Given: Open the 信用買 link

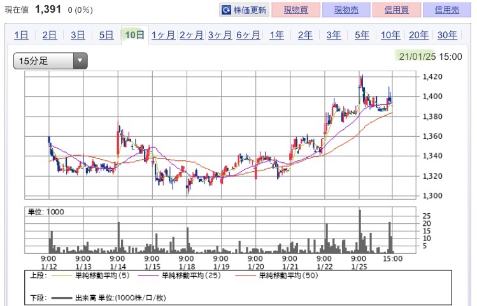Looking at the screenshot, I should 396,10.
